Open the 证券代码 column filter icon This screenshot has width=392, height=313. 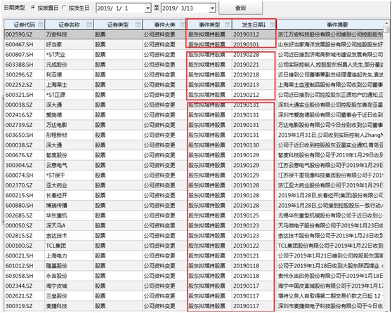40,25
